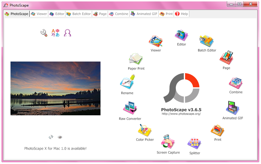
Task: Click the PhotoScape v3.6.5 version text
Action: pyautogui.click(x=181, y=110)
